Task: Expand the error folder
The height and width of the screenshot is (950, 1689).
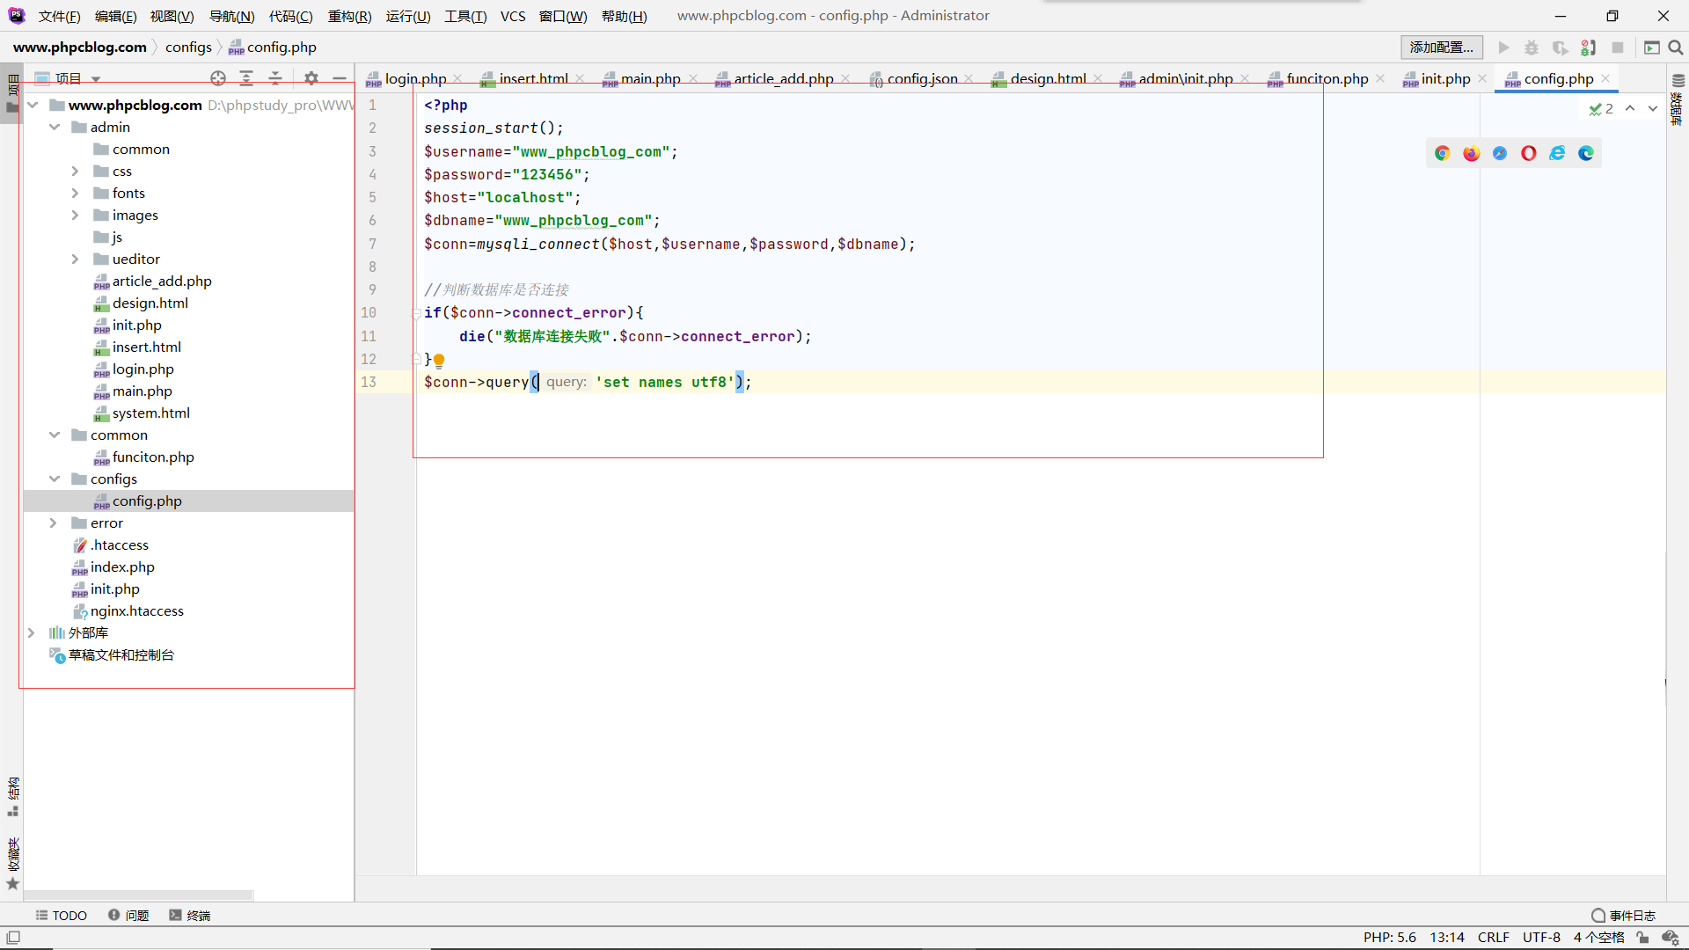Action: [x=53, y=522]
